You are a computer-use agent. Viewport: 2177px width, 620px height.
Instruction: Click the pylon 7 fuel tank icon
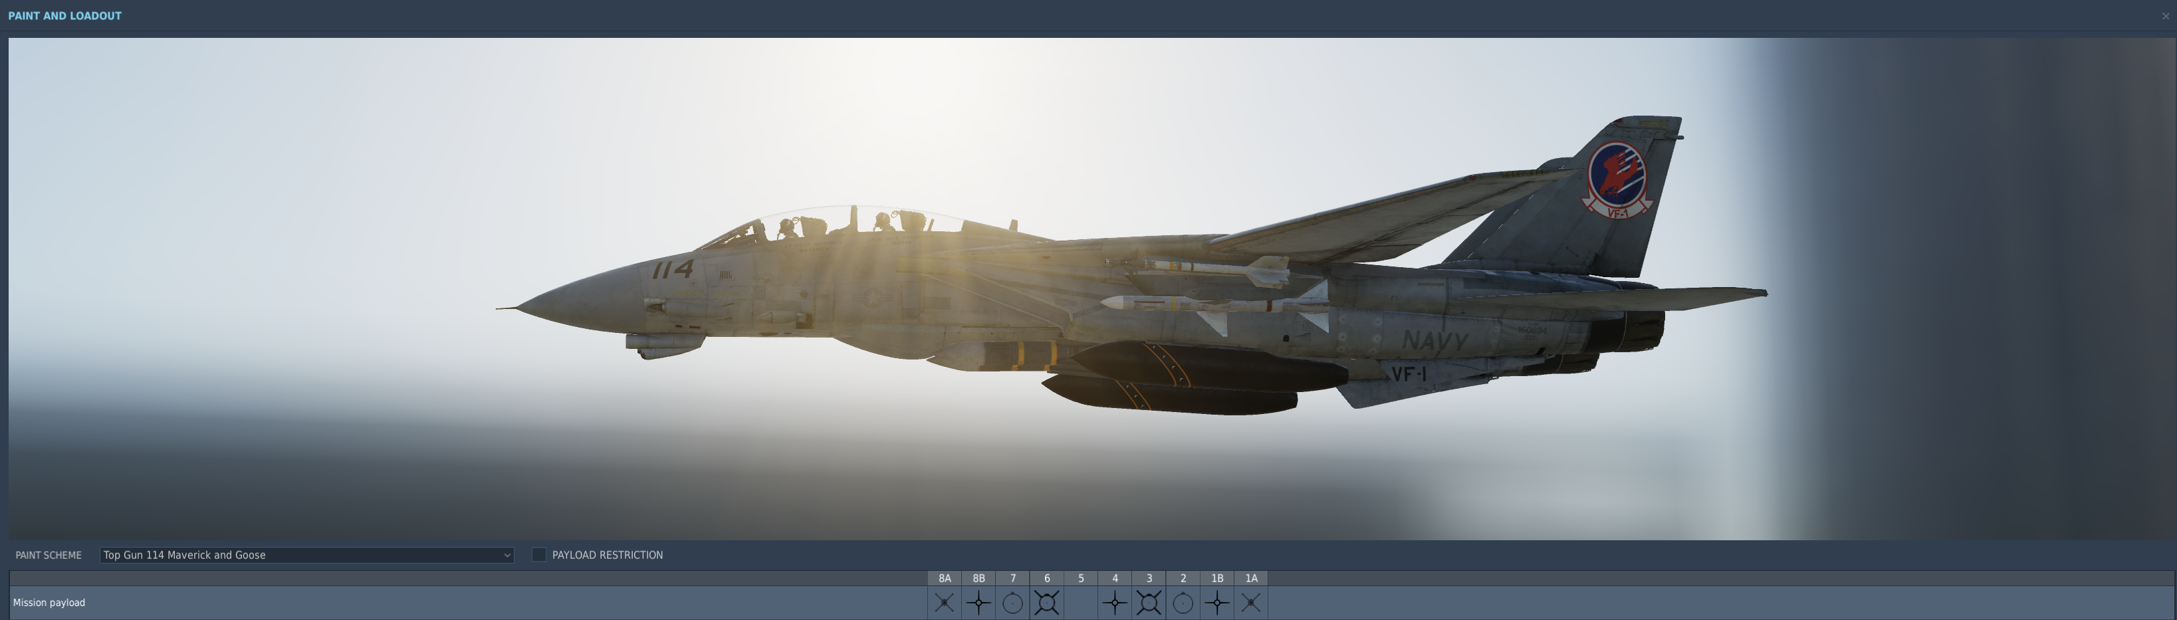[x=1012, y=602]
